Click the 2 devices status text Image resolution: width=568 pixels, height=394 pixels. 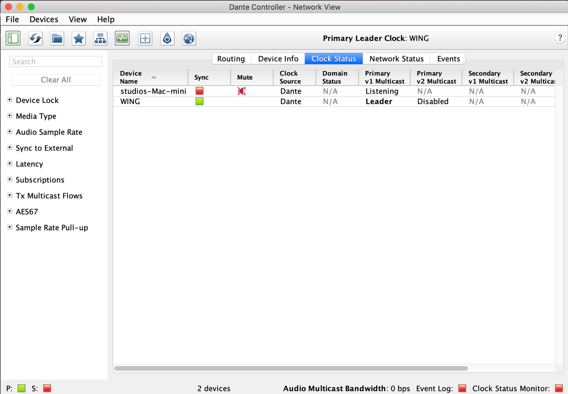[214, 388]
